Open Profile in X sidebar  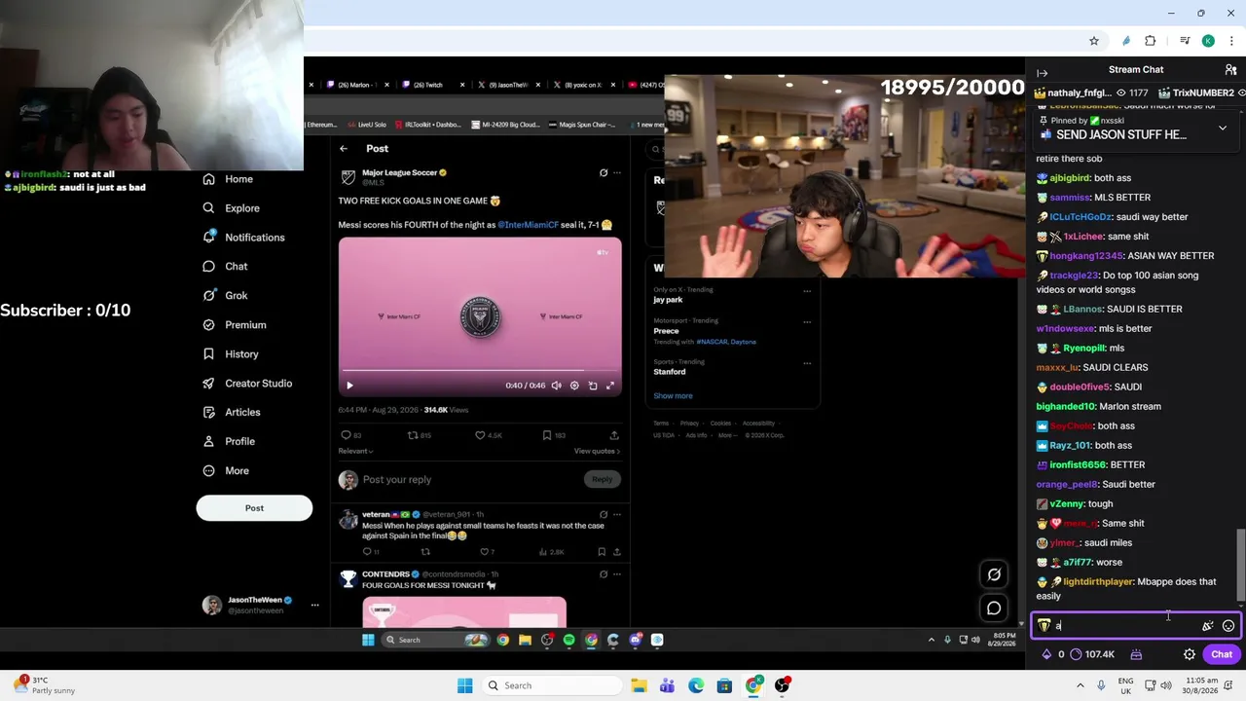point(229,442)
